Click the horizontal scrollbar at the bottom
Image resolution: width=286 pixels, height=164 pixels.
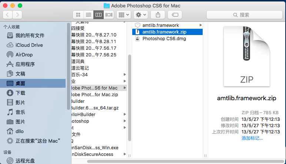pyautogui.click(x=186, y=161)
